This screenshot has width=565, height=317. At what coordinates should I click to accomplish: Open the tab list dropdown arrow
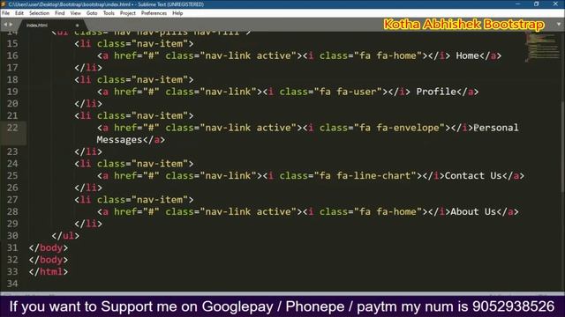(559, 25)
